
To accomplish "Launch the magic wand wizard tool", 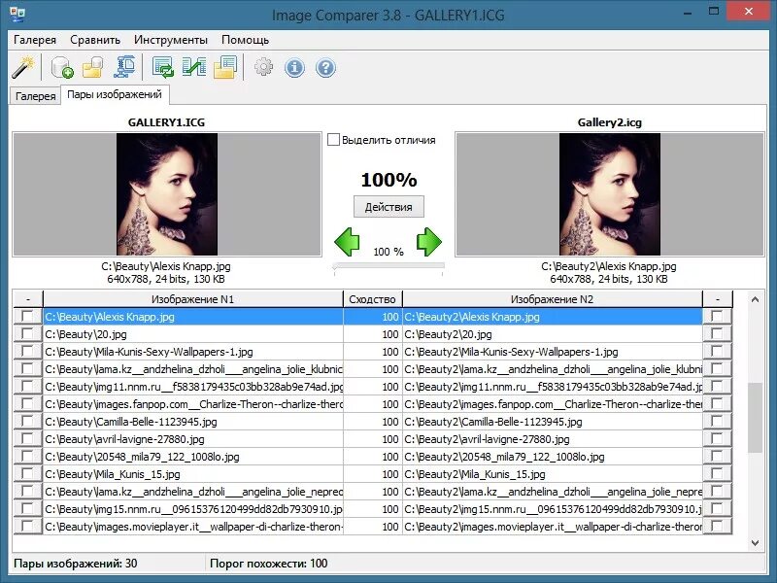I will (x=22, y=67).
